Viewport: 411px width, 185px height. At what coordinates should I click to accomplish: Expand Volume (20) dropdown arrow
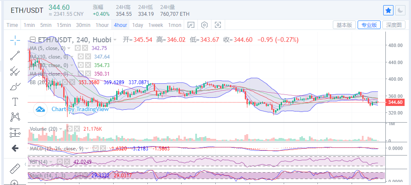[61, 129]
